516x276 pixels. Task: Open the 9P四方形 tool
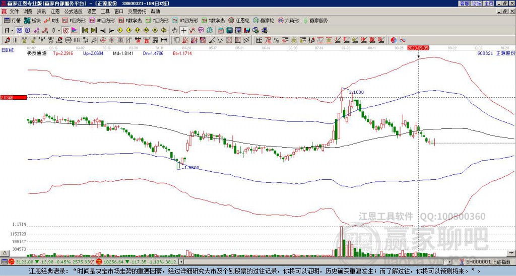point(102,20)
